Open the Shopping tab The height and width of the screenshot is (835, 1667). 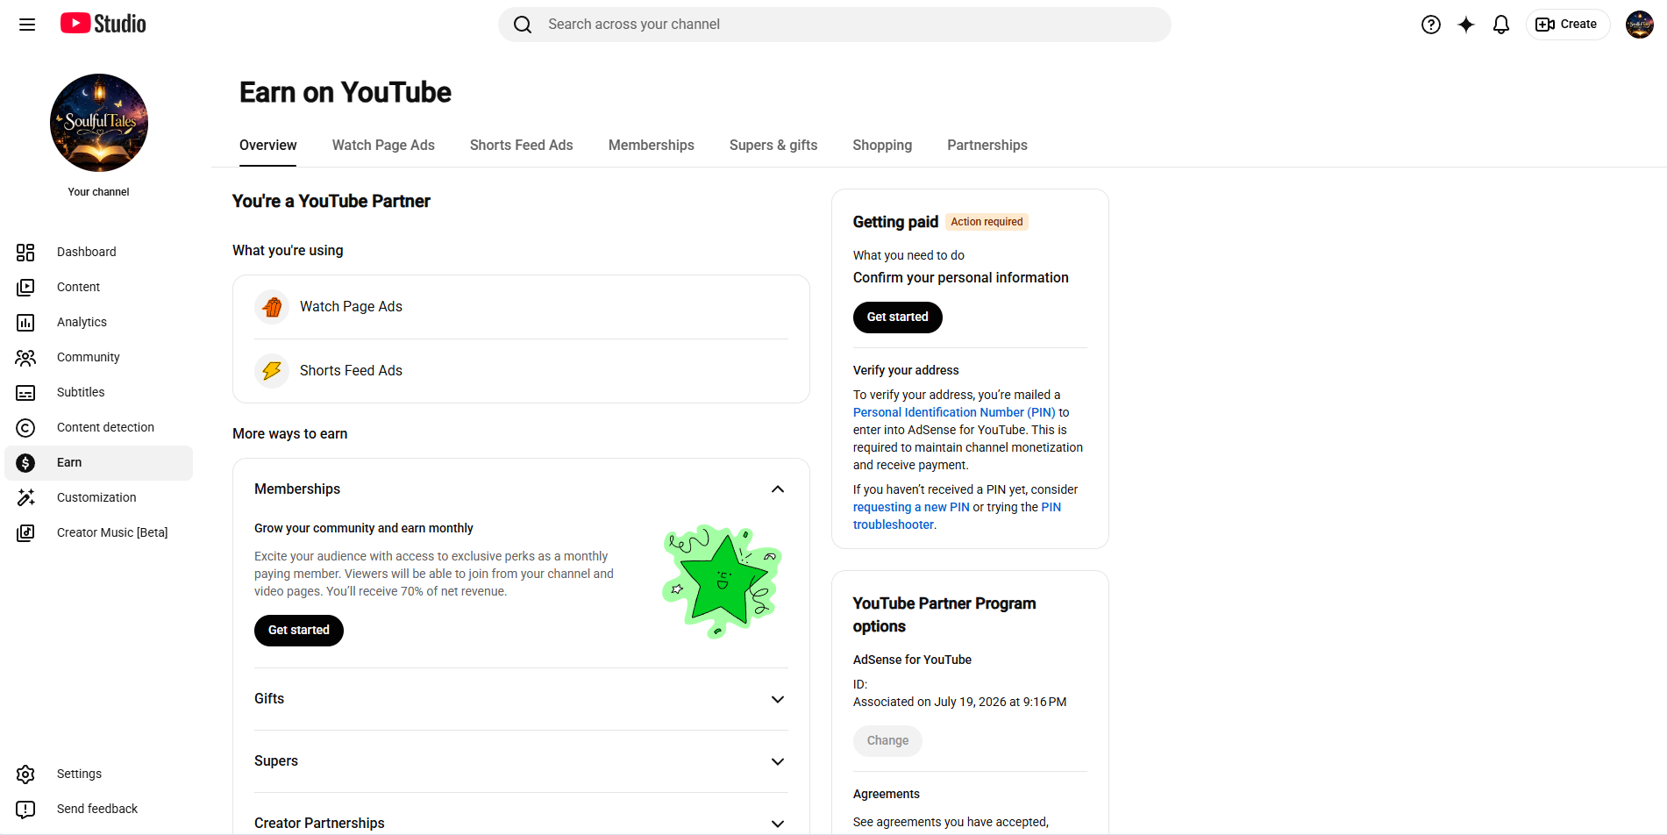coord(882,146)
